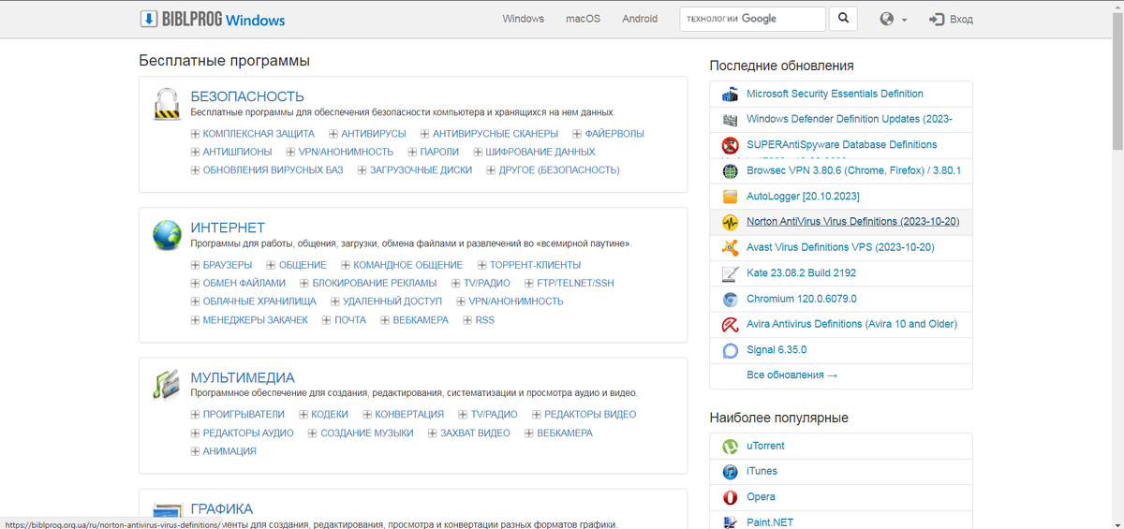Click the Opera icon
1124x529 pixels.
pos(731,497)
